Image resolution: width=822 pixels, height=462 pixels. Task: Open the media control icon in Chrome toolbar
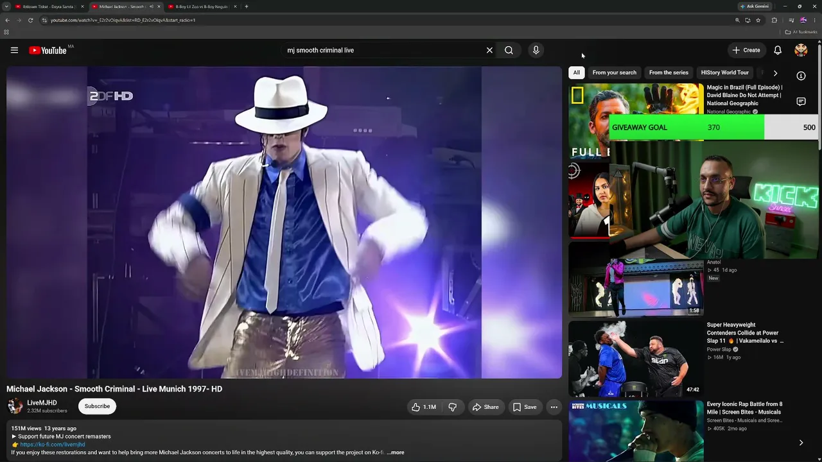coord(791,20)
